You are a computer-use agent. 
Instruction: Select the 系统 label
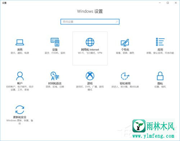click(20, 49)
